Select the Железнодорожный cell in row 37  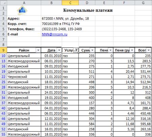(24, 103)
